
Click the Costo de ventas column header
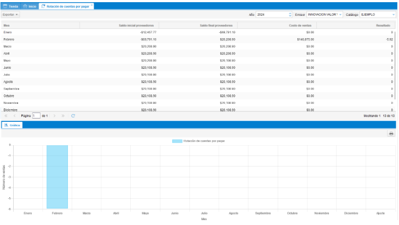point(276,25)
